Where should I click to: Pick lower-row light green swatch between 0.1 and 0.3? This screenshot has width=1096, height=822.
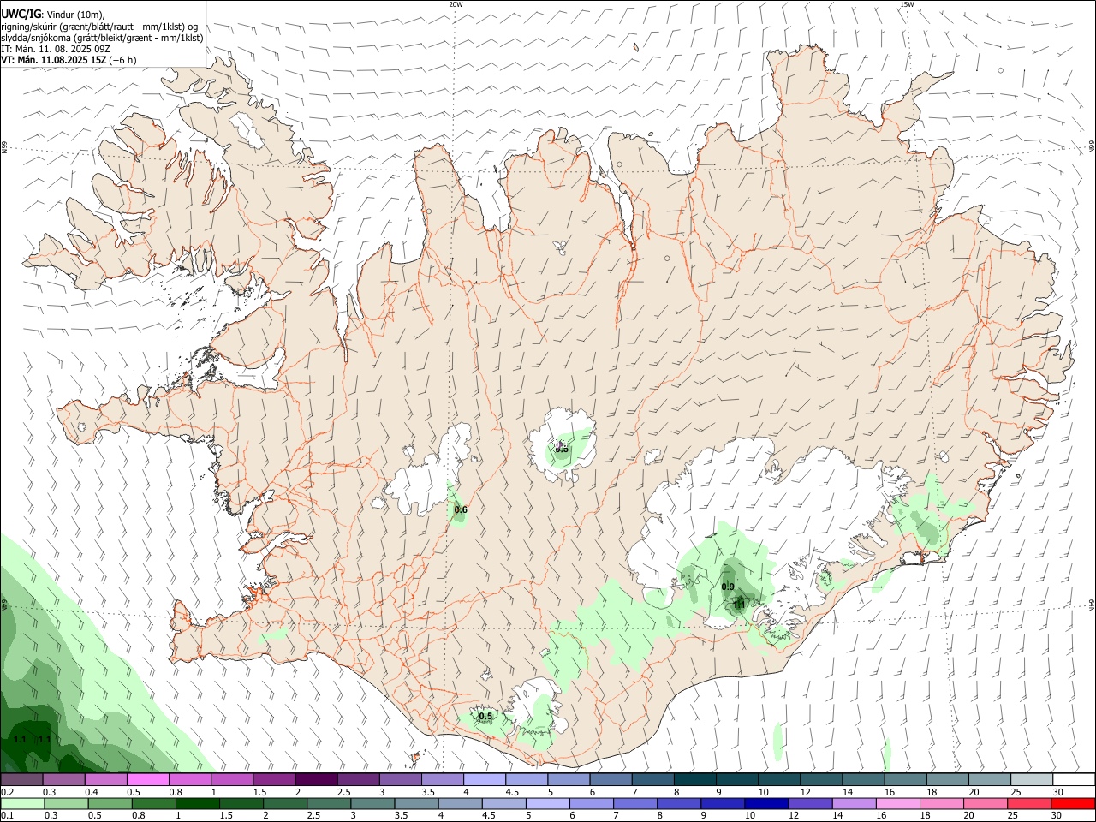pyautogui.click(x=22, y=803)
